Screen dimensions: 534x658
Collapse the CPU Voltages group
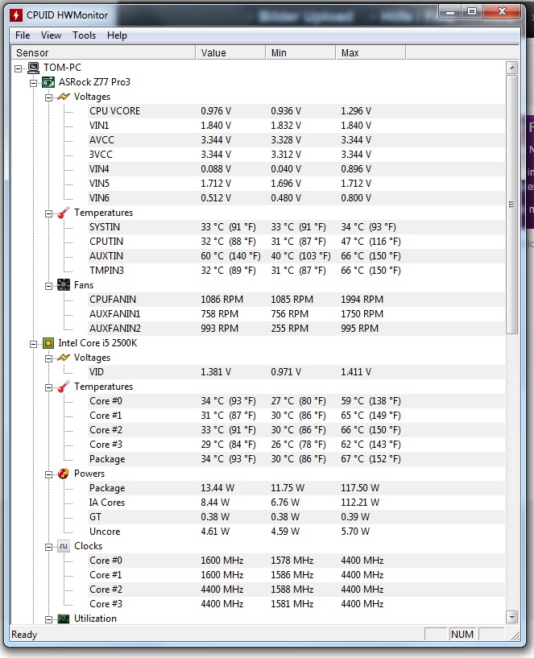(48, 358)
